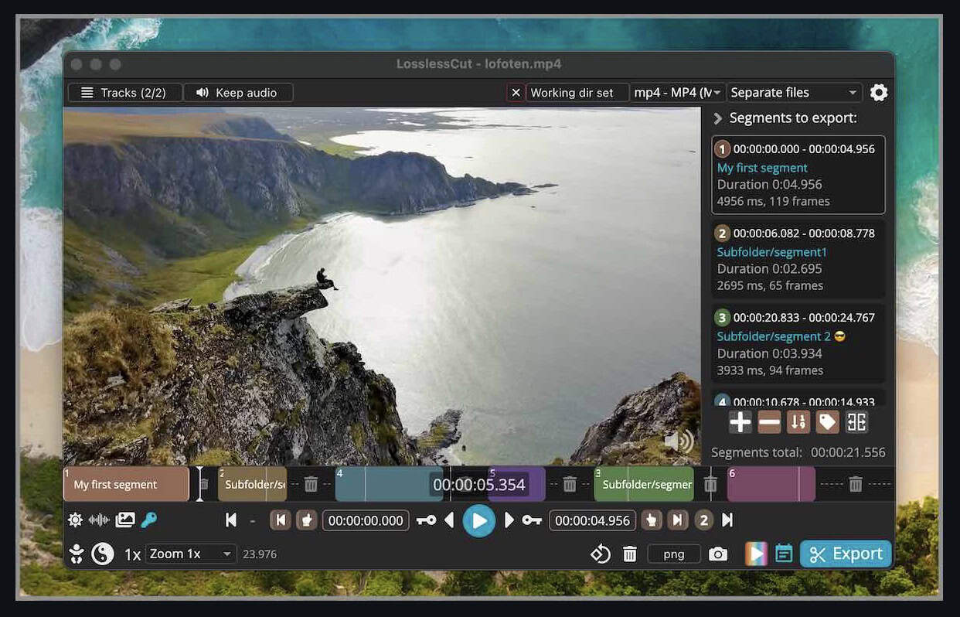Screen dimensions: 960x617
Task: Open the Zoom 1x dropdown
Action: (190, 554)
